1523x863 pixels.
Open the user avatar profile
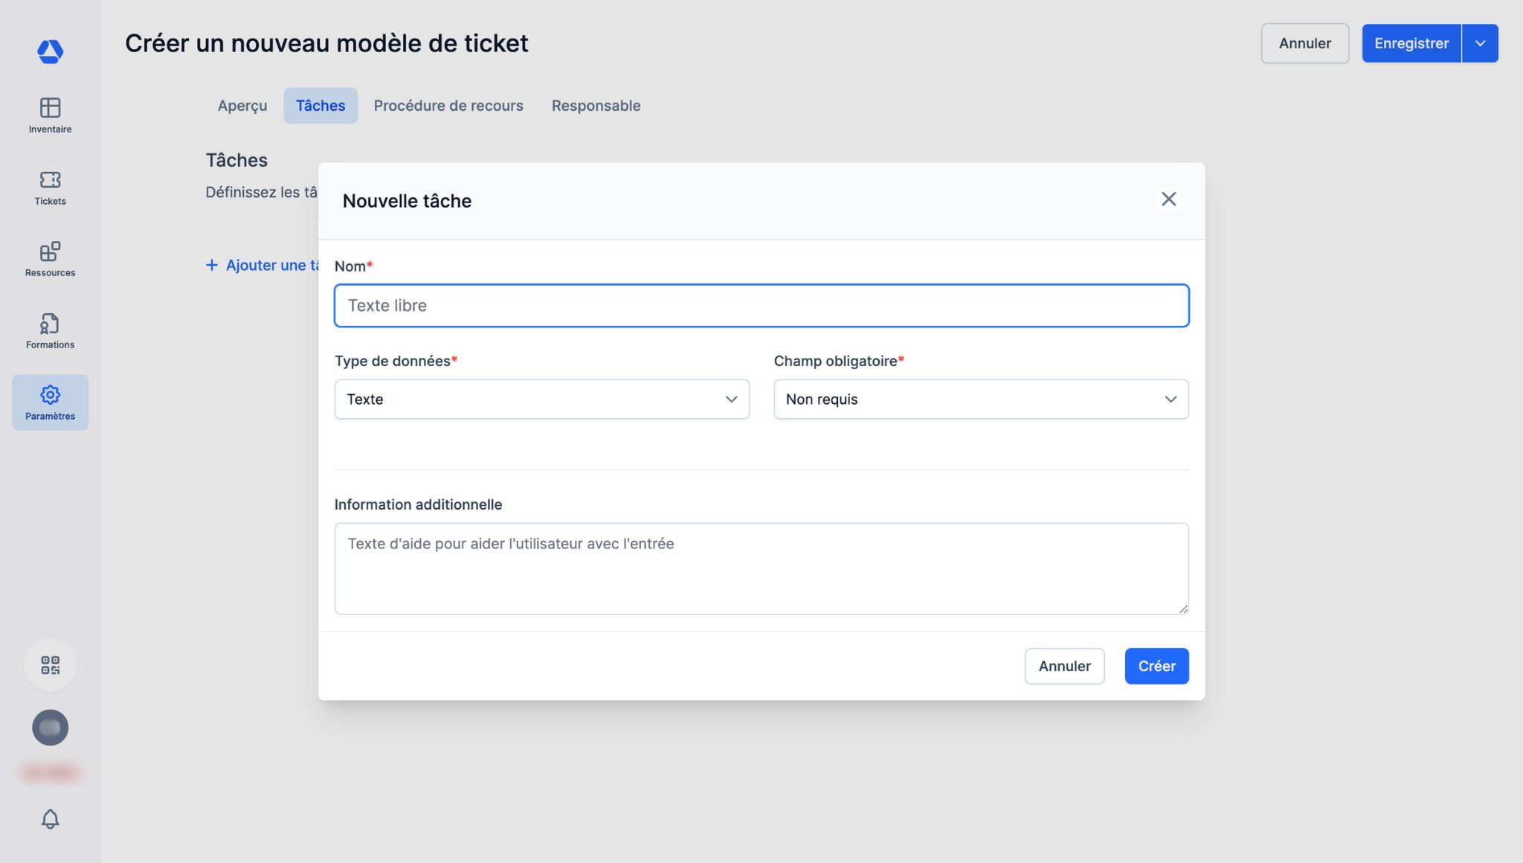point(50,728)
